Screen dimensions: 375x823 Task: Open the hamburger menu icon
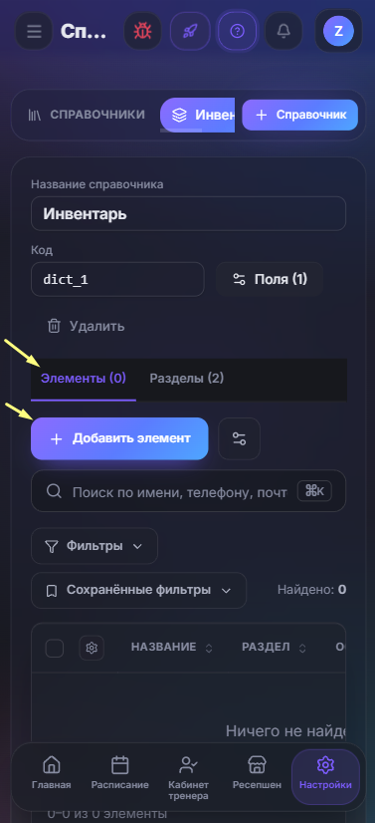click(34, 31)
